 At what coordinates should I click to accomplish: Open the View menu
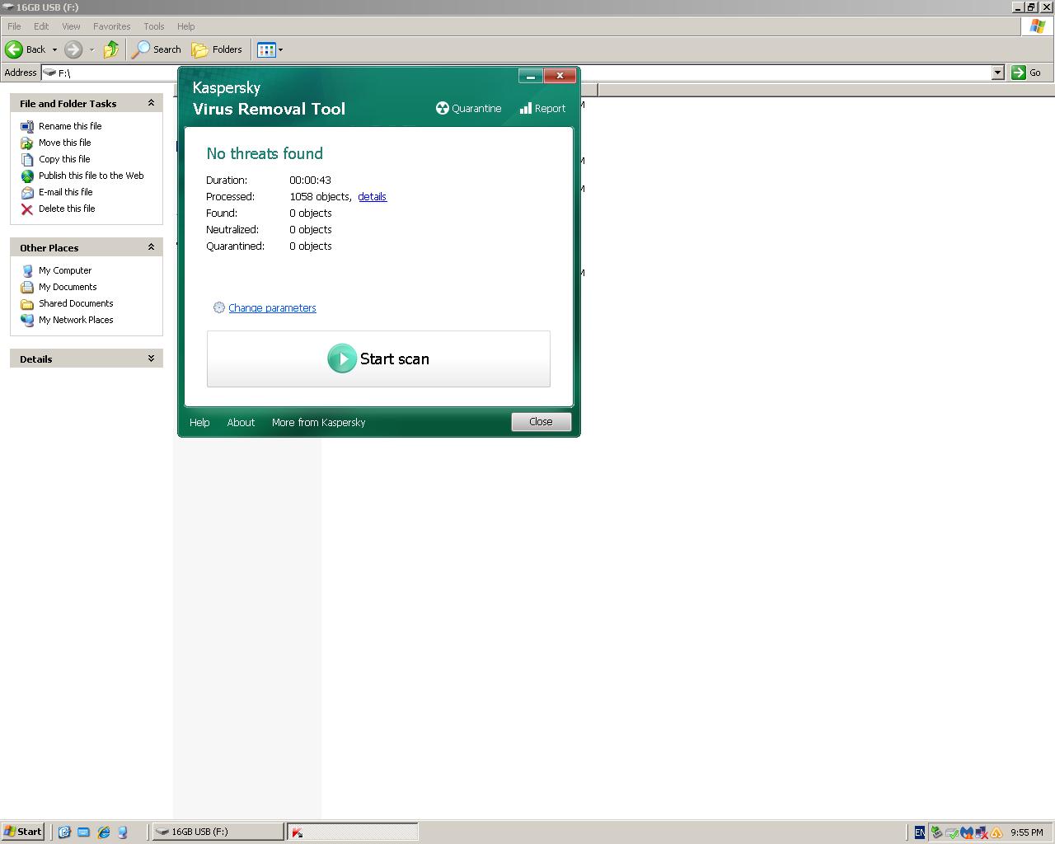pyautogui.click(x=71, y=26)
